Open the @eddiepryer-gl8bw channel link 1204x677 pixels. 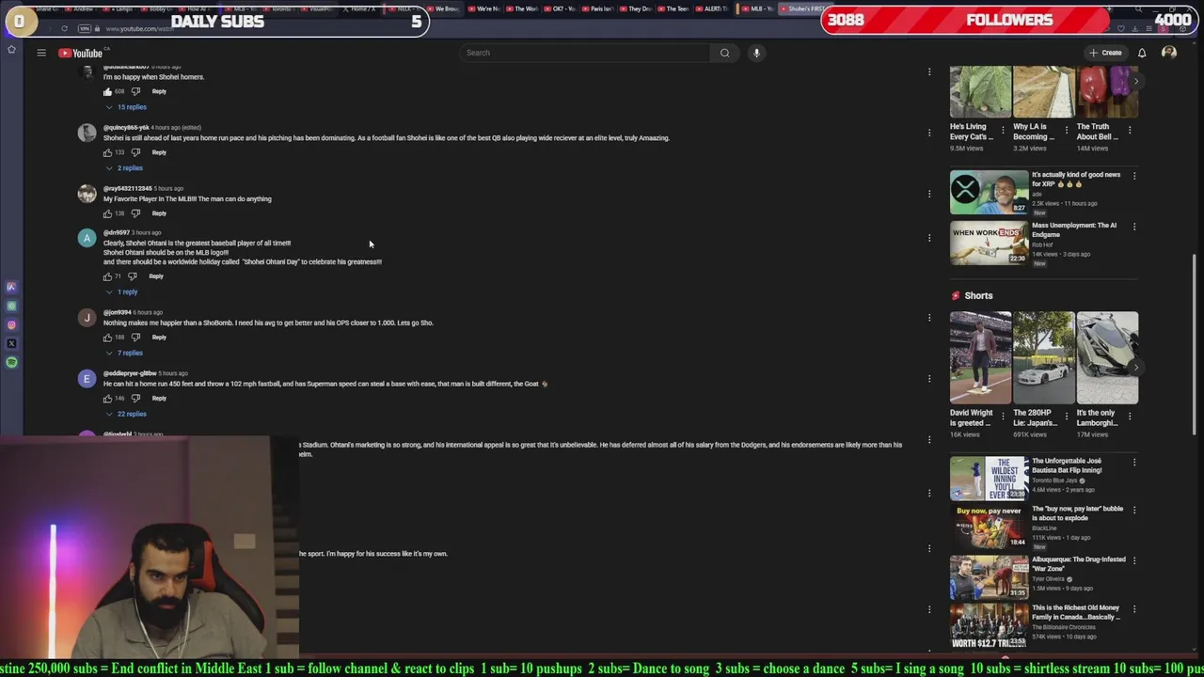click(x=130, y=373)
